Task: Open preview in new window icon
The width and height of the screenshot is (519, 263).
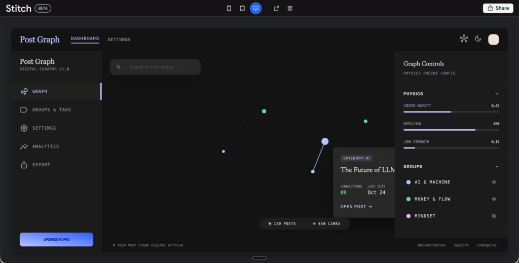Action: (276, 8)
